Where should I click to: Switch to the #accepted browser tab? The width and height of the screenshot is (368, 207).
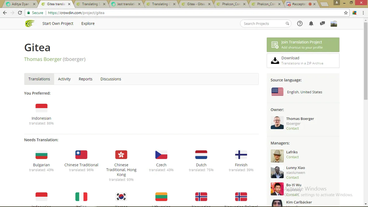(x=301, y=4)
